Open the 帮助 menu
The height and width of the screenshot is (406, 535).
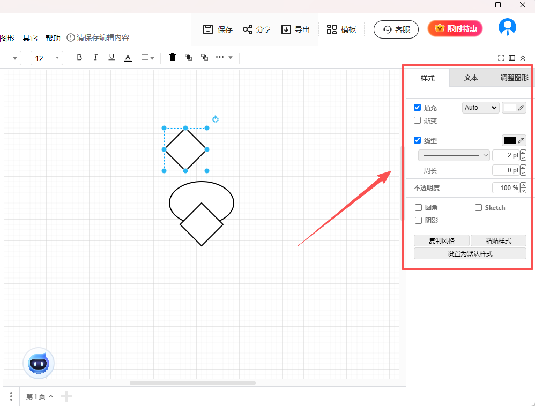[53, 38]
